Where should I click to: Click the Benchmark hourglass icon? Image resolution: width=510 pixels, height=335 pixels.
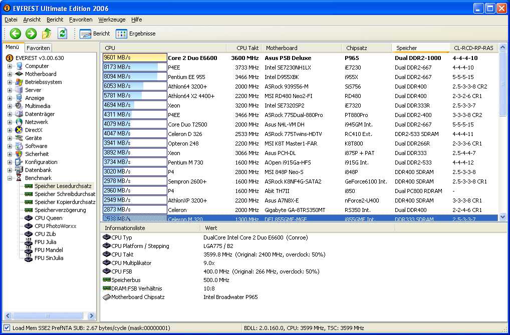[x=19, y=178]
